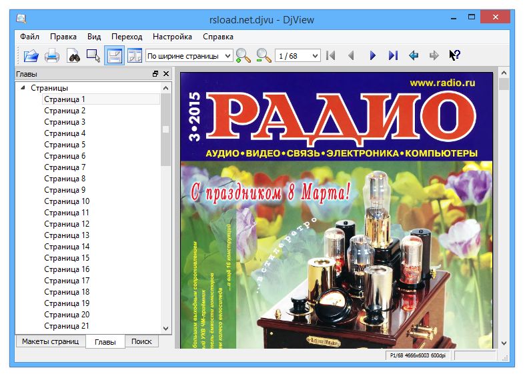The width and height of the screenshot is (527, 376).
Task: Click the gray forward navigation arrow
Action: pos(434,55)
